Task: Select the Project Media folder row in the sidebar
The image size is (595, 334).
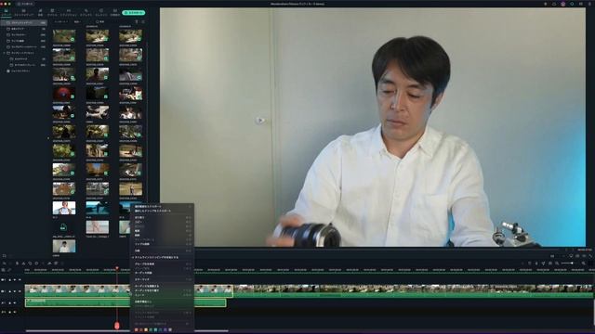Action: point(23,22)
